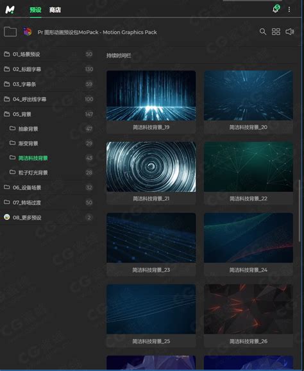Collapse the 05_背景 folder
This screenshot has height=371, width=304.
(x=49, y=114)
